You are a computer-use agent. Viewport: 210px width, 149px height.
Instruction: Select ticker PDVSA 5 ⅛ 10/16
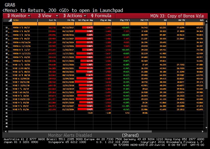click(x=21, y=35)
